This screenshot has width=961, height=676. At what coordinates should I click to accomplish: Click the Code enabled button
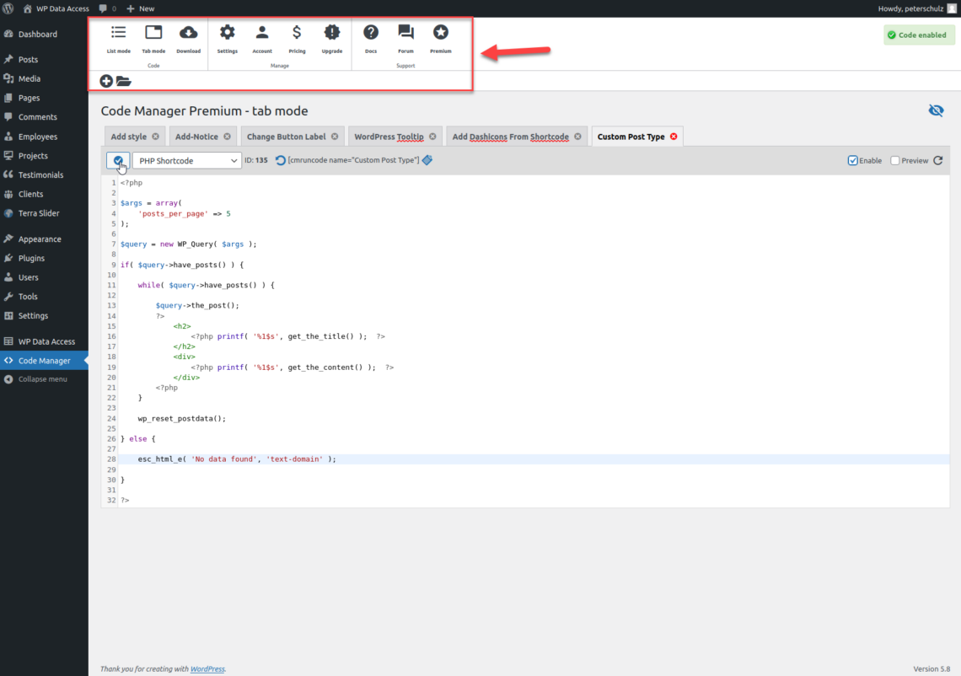[x=918, y=35]
